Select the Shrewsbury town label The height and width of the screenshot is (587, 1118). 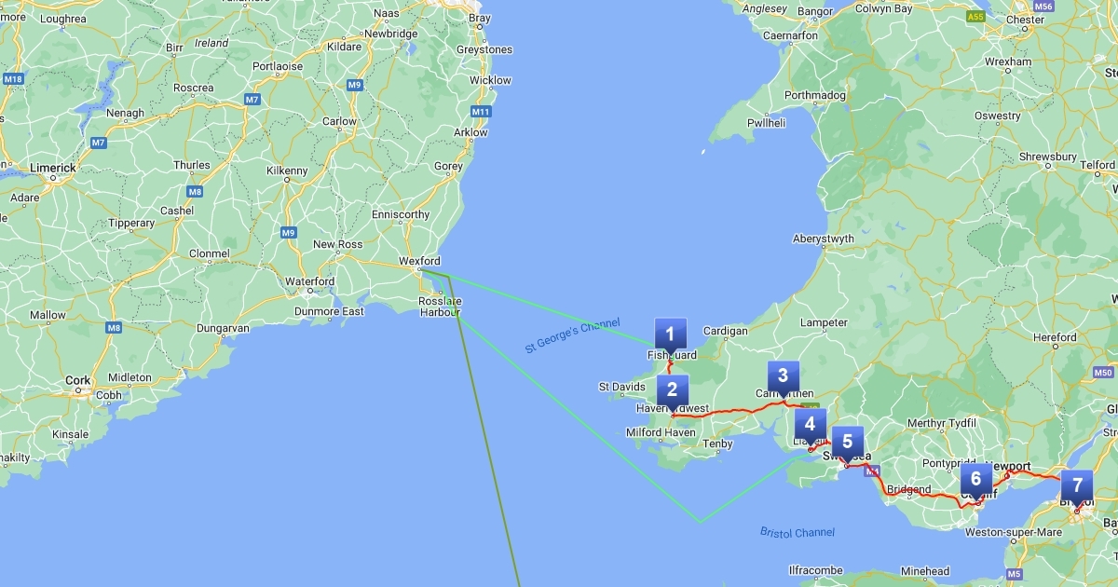point(1048,157)
